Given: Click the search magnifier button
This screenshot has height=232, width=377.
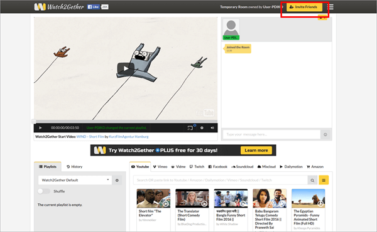Looking at the screenshot, I should pos(312,180).
